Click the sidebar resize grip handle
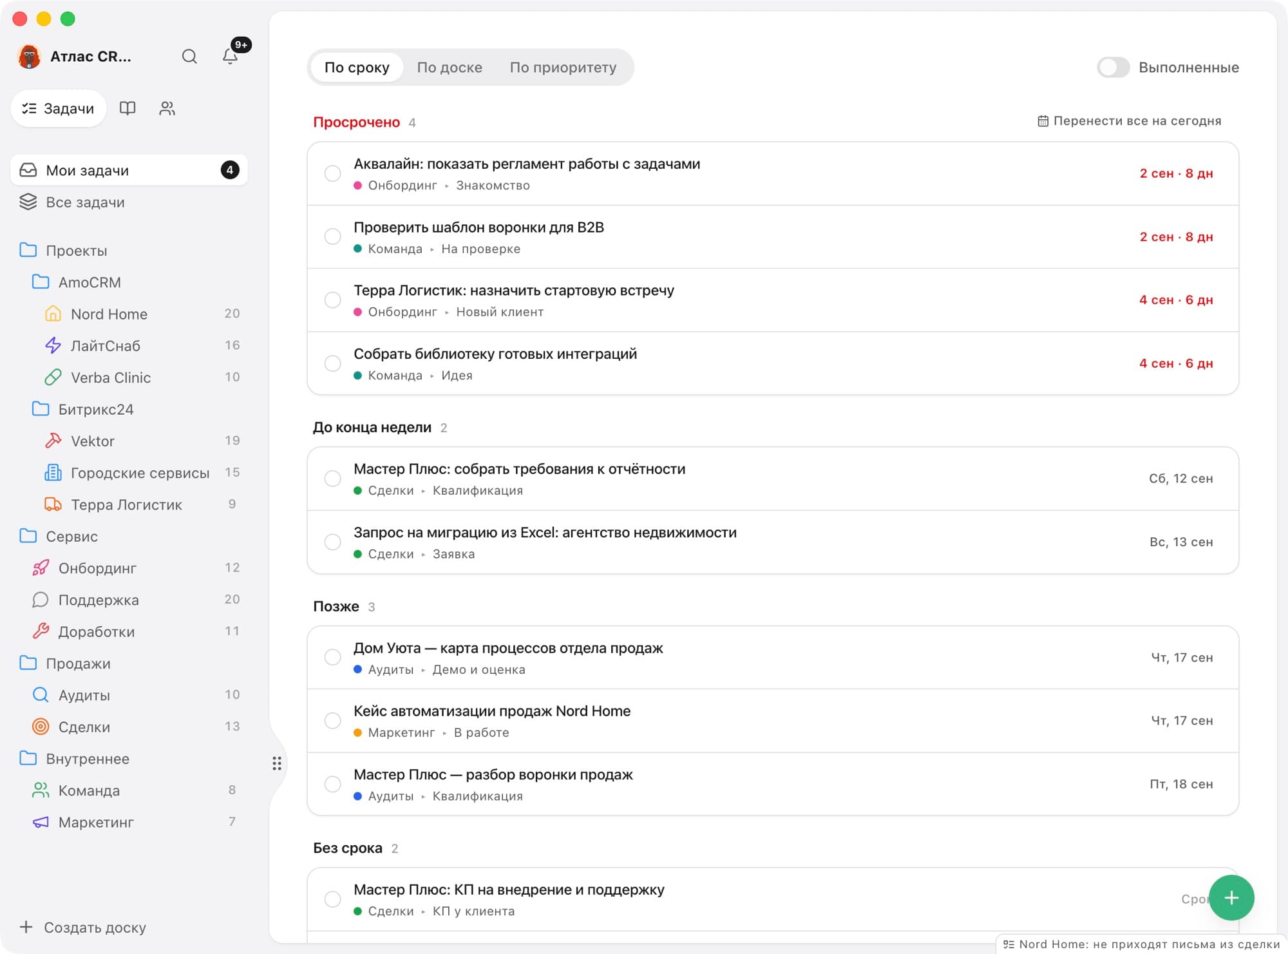1288x954 pixels. 277,763
